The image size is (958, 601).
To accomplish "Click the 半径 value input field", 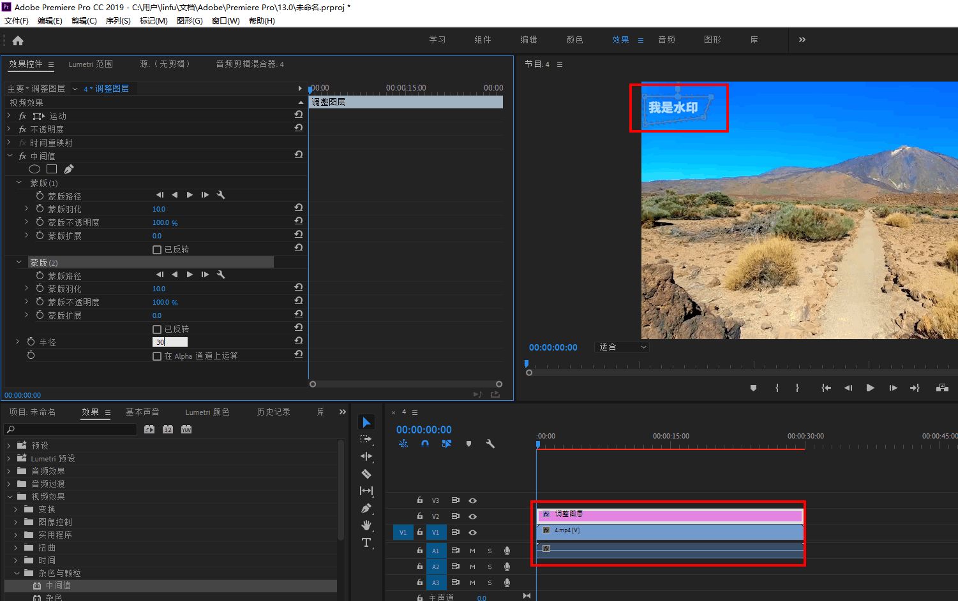I will tap(170, 342).
